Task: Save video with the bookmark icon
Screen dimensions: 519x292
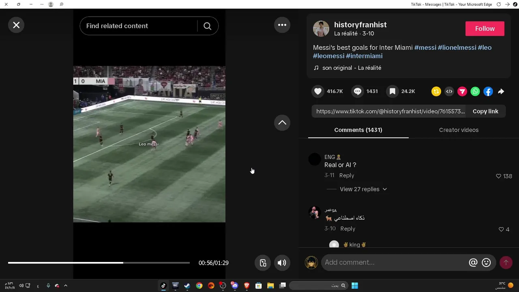Action: click(392, 91)
